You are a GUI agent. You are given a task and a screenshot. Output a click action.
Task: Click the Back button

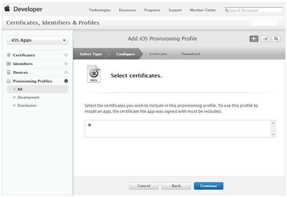176,186
